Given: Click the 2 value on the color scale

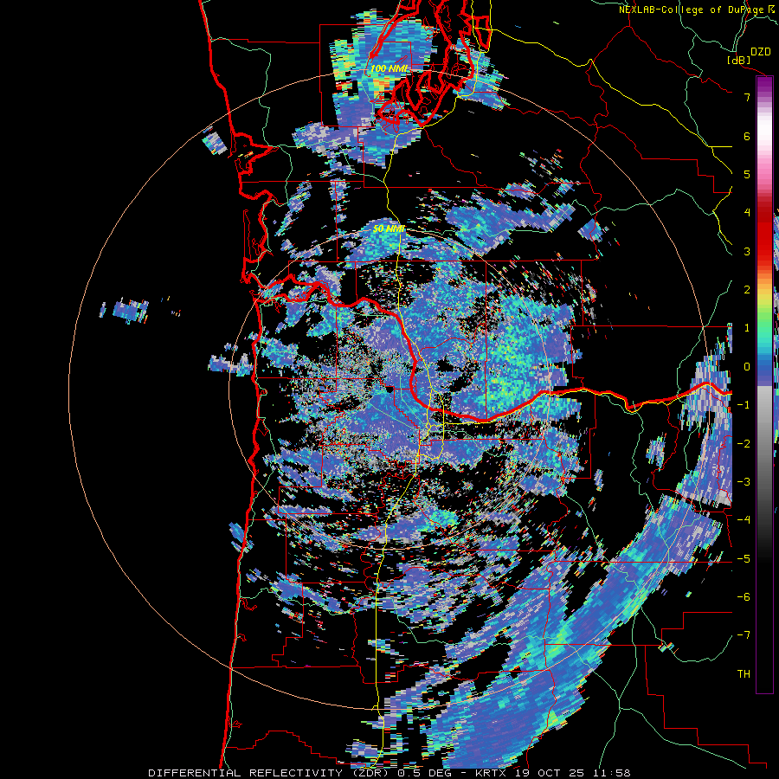Looking at the screenshot, I should click(x=747, y=289).
